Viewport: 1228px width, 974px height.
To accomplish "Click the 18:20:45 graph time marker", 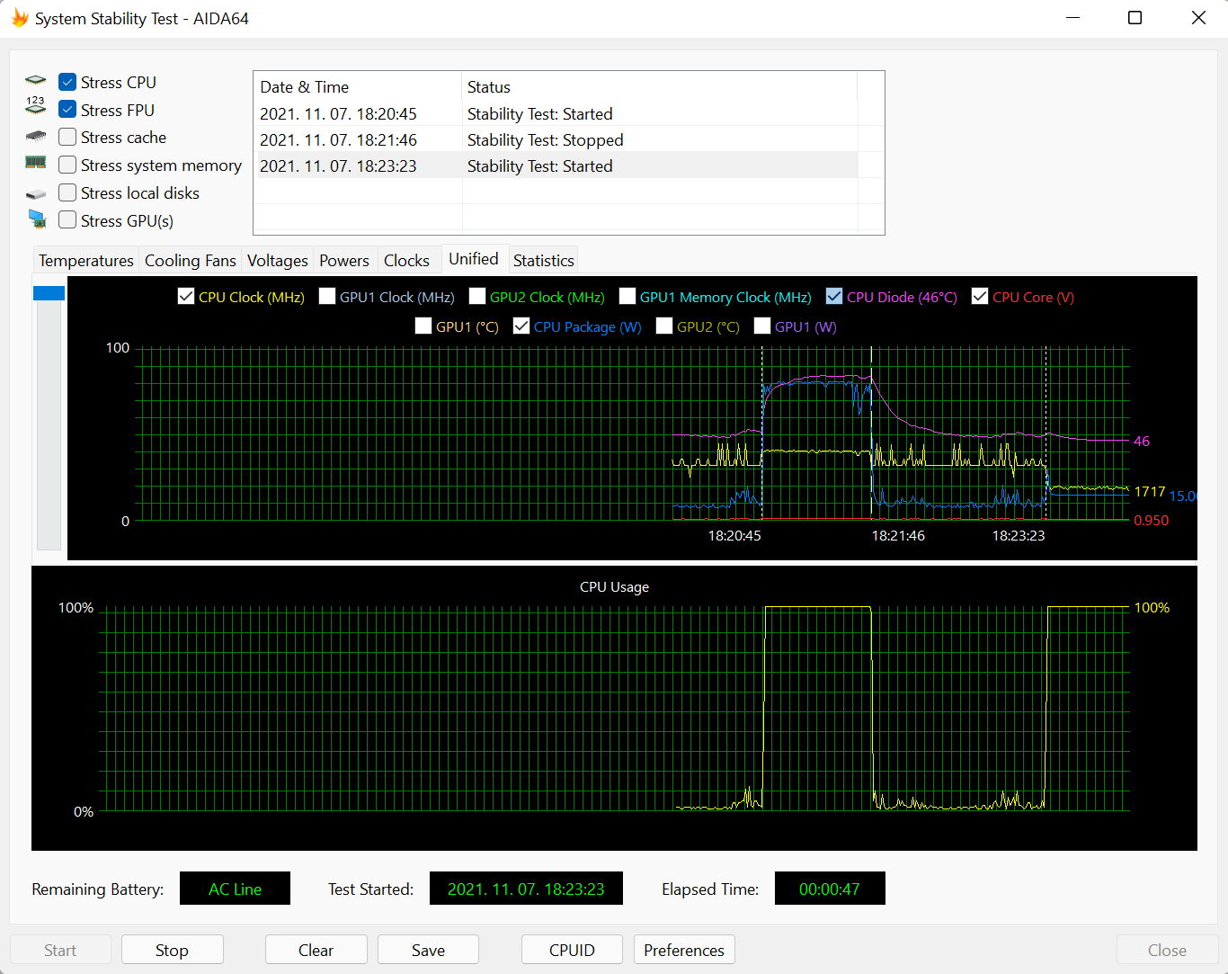I will tap(734, 535).
